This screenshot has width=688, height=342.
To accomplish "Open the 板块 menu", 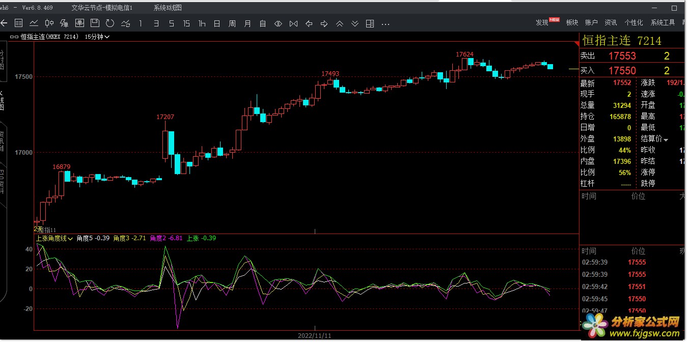I will click(572, 22).
